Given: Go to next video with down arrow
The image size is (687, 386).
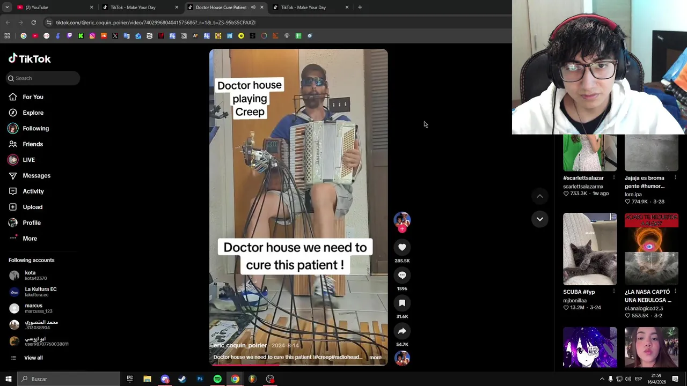Looking at the screenshot, I should (540, 219).
